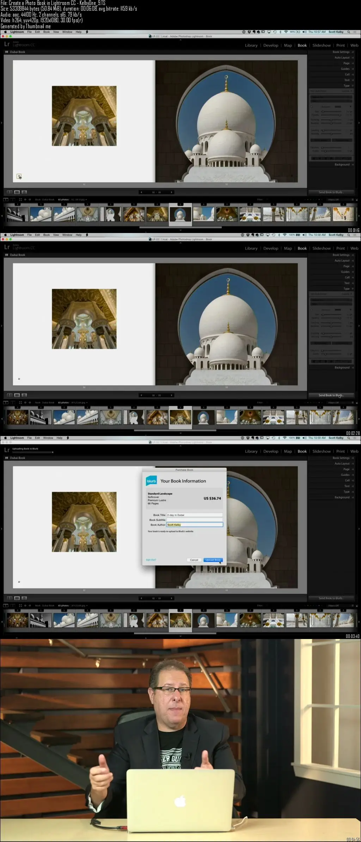Open Slideshow module in 10:58 AM frame
Screen dimensions: 361x842
322,248
